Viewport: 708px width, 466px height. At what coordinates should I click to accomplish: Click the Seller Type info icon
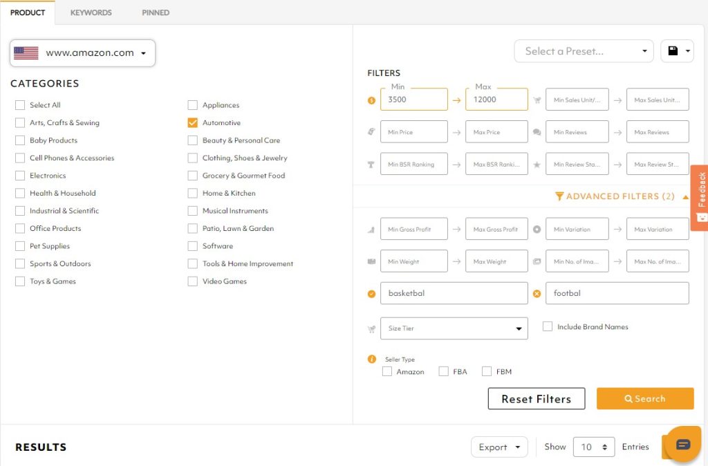pos(372,360)
